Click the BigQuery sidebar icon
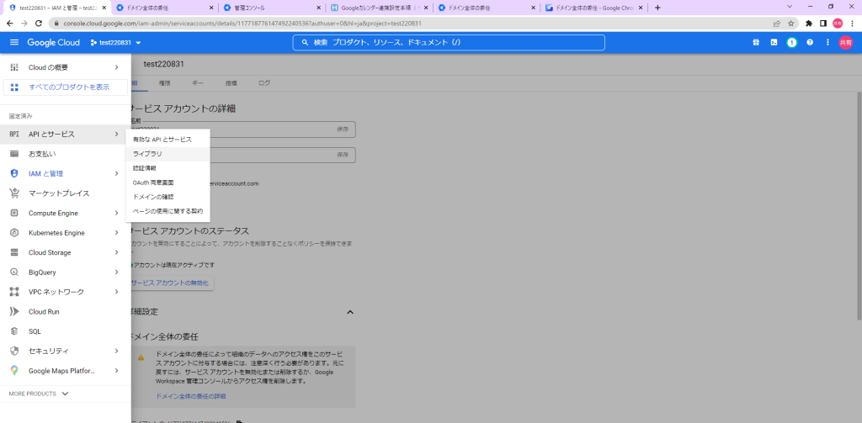This screenshot has width=862, height=423. (x=13, y=272)
